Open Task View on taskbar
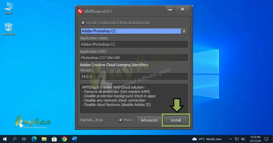The height and width of the screenshot is (143, 273). click(x=24, y=139)
